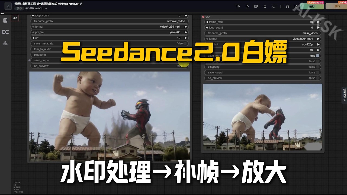Click the save-image icon beside download
This screenshot has width=347, height=195.
pyautogui.click(x=256, y=6)
